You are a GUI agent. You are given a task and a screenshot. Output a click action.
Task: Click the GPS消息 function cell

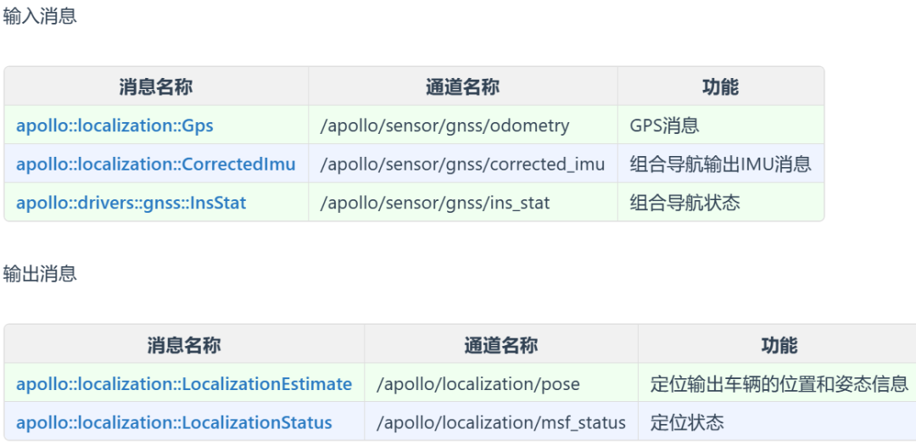click(664, 125)
